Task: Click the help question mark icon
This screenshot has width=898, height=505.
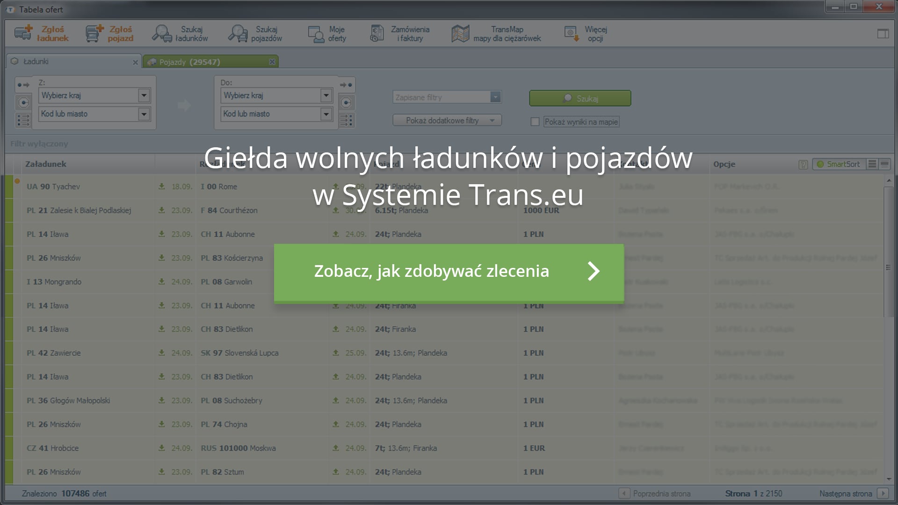Action: coord(803,165)
